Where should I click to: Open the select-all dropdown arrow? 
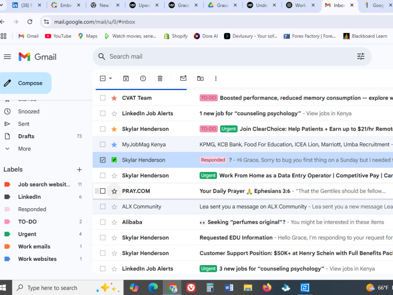click(x=110, y=79)
